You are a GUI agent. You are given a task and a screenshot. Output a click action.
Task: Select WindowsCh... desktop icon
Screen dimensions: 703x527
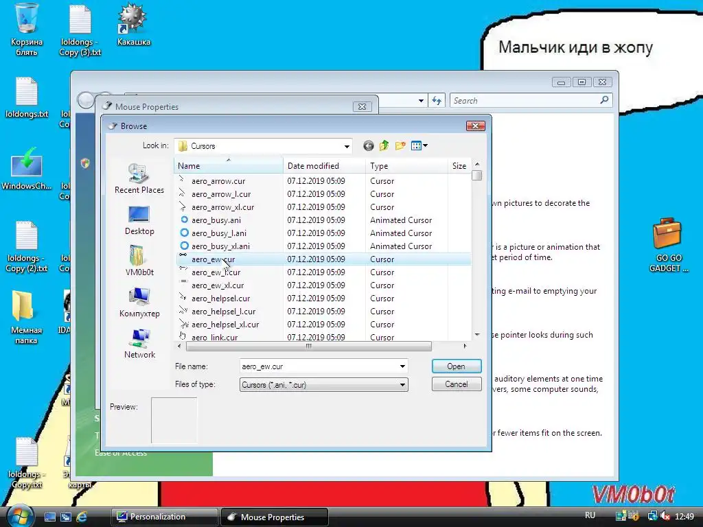point(27,169)
